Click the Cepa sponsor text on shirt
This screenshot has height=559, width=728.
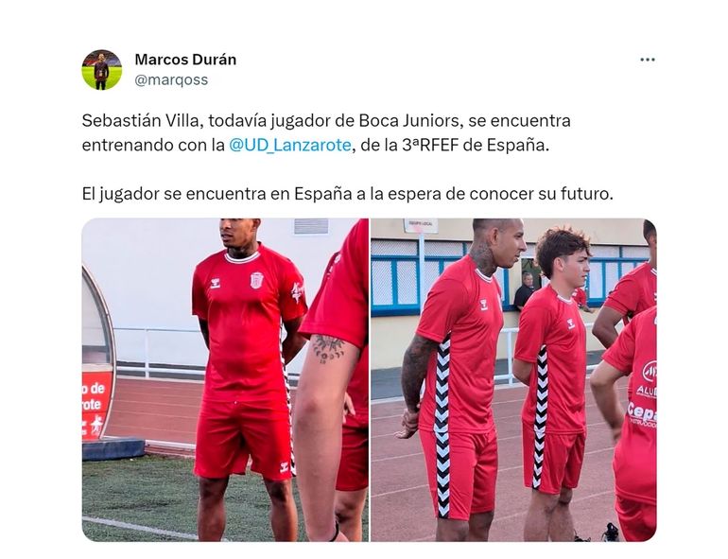coord(642,411)
